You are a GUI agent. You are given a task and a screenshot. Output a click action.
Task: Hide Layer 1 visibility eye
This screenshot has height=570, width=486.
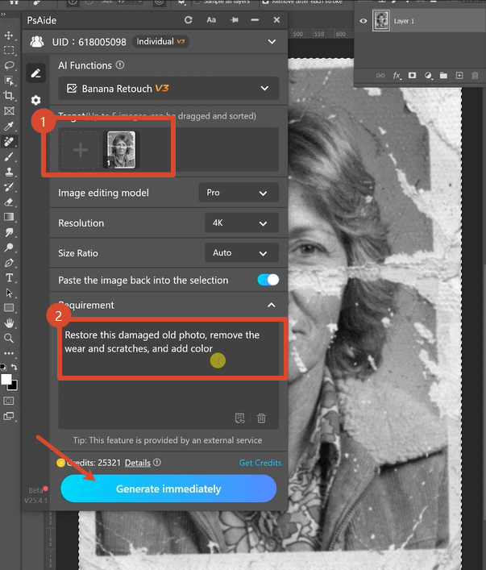(x=363, y=21)
